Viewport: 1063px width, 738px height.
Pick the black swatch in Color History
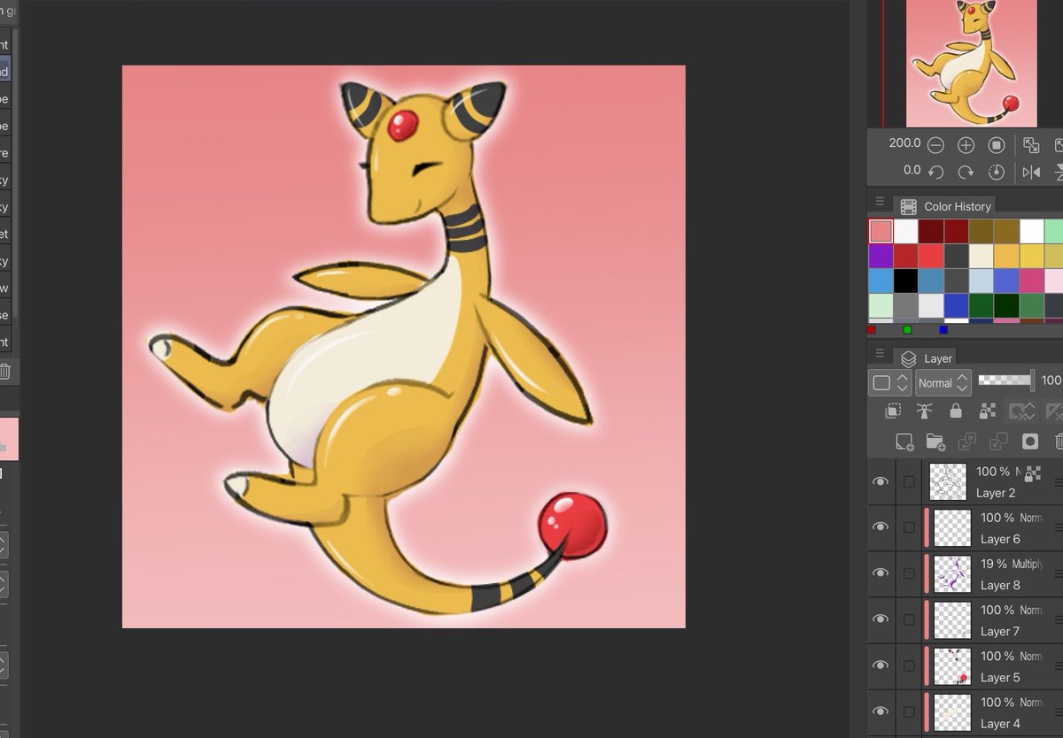(906, 281)
